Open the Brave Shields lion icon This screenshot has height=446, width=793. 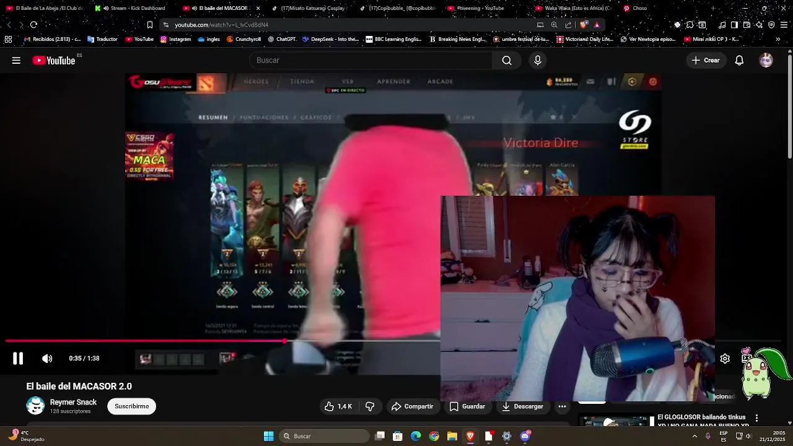[x=583, y=25]
